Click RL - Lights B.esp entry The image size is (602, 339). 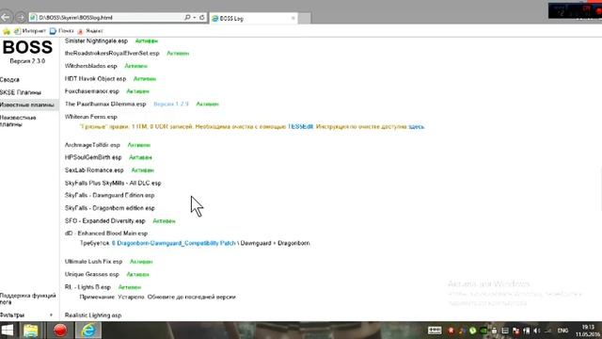[x=87, y=287]
